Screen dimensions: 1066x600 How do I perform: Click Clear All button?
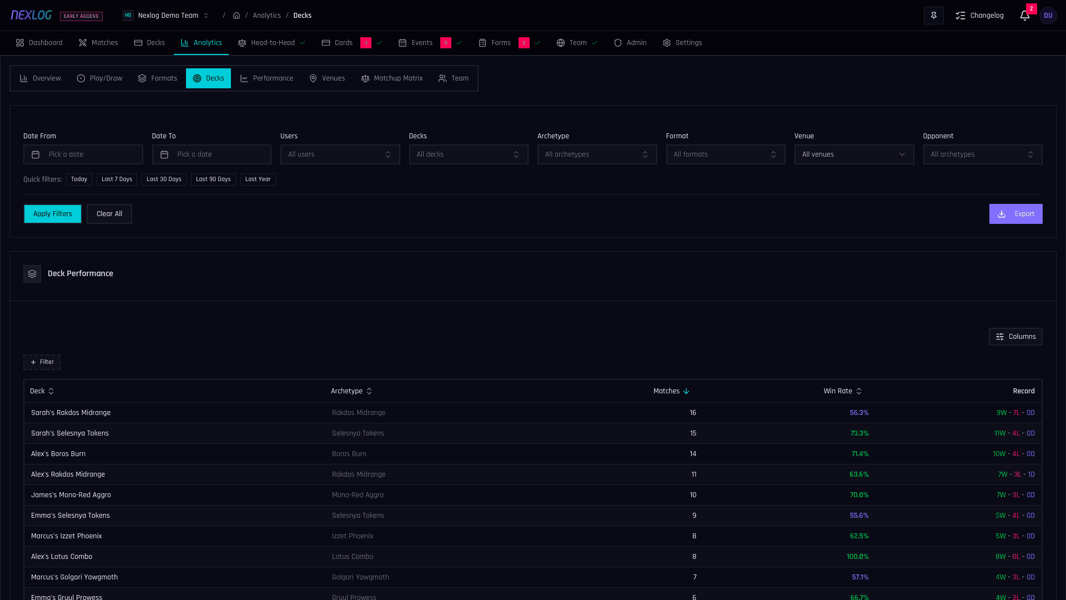(109, 214)
